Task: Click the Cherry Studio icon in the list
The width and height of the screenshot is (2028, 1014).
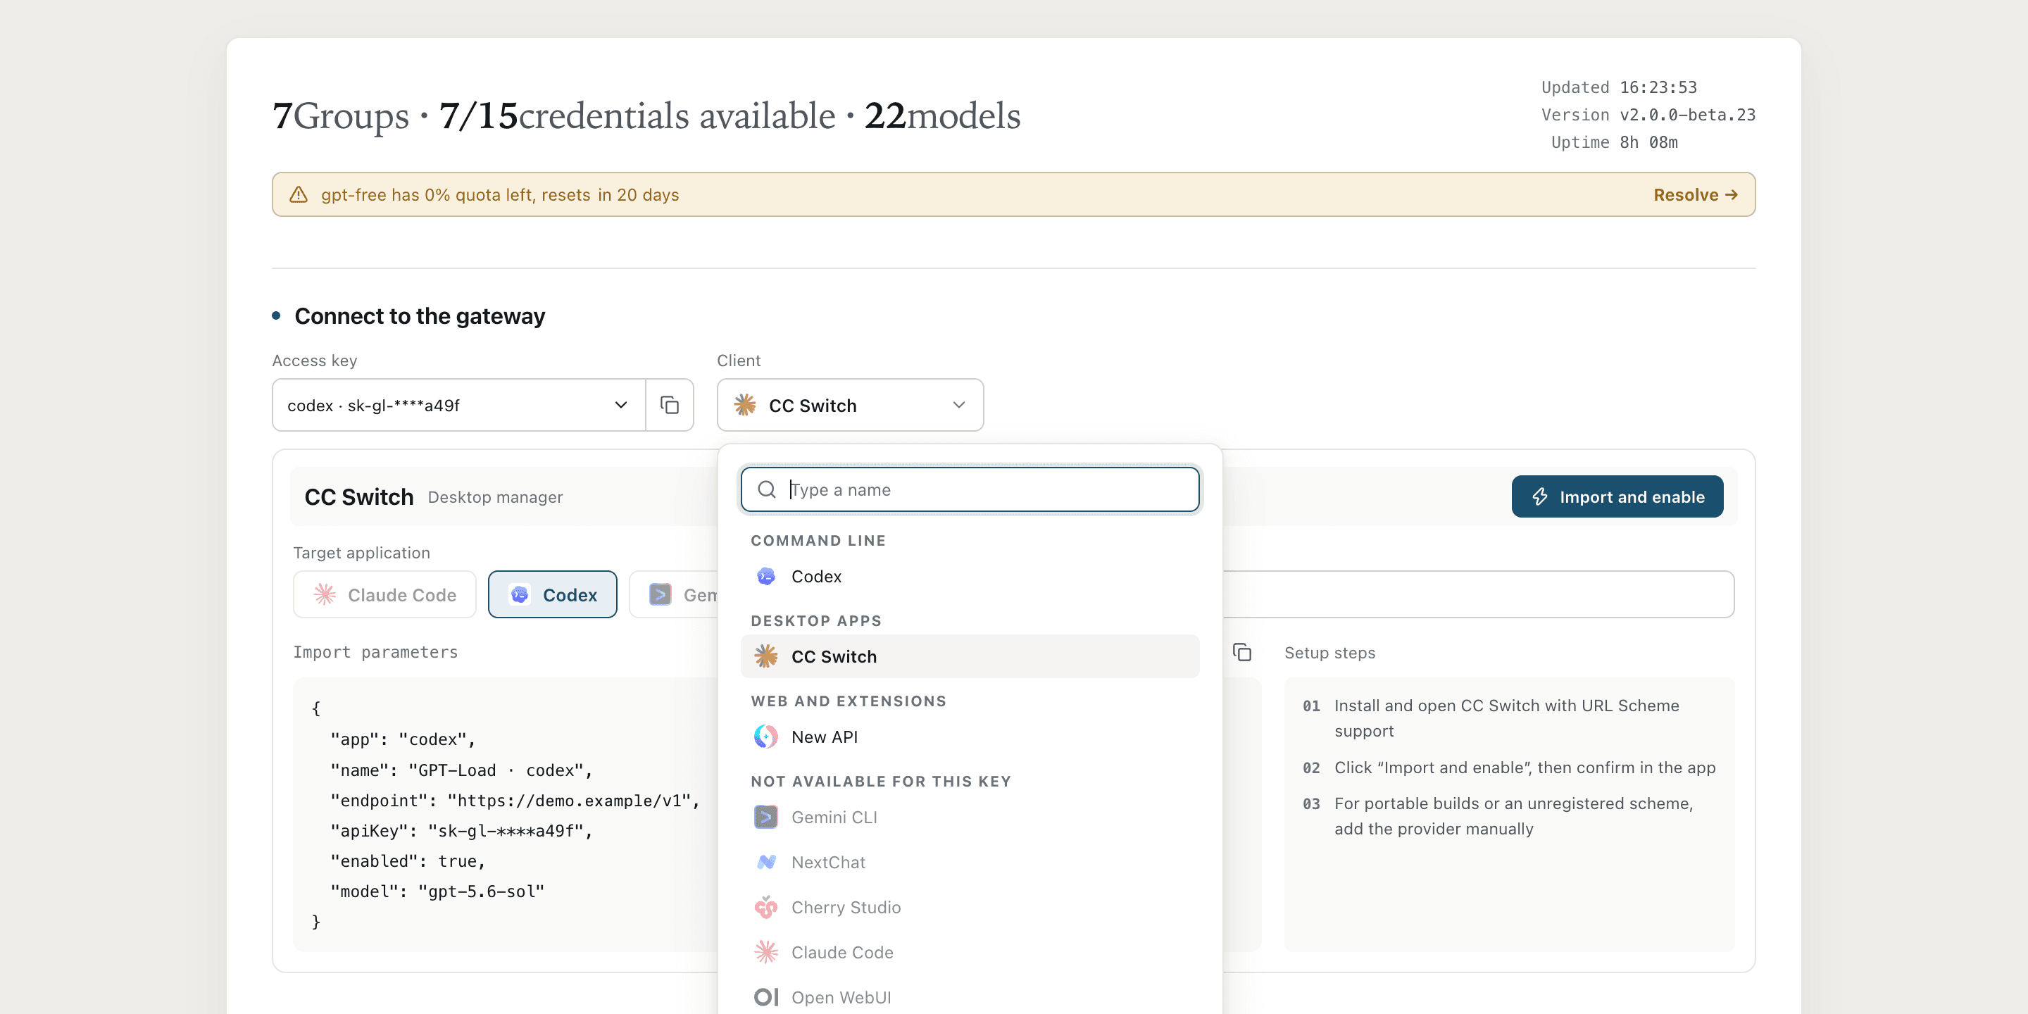Action: [766, 907]
